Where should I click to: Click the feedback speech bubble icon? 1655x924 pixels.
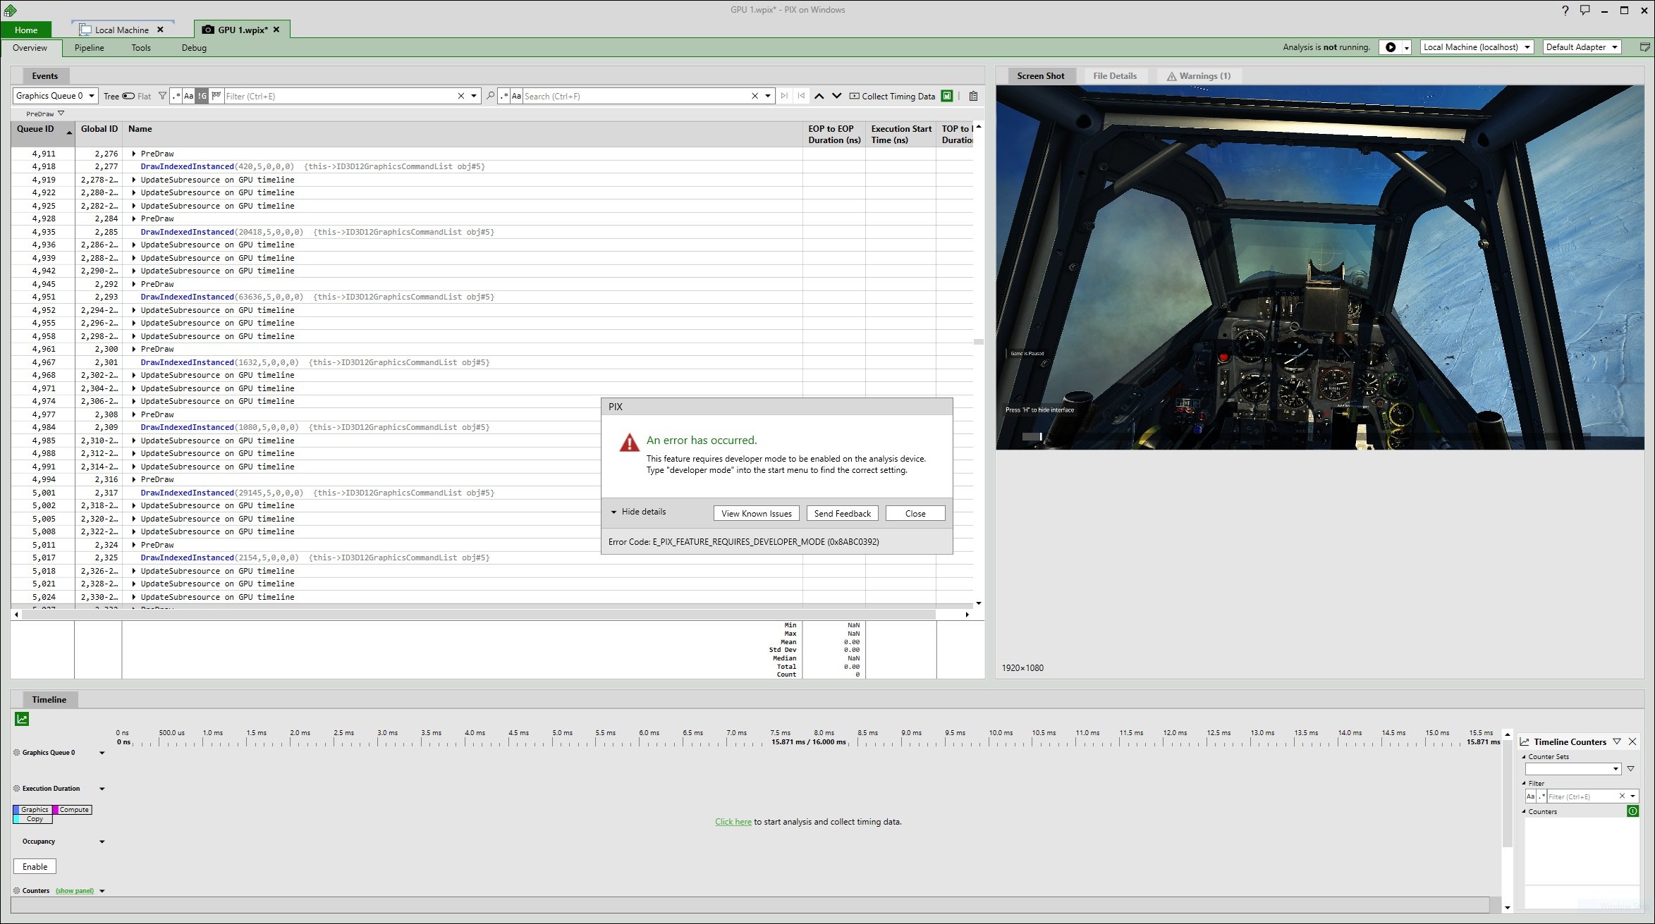[x=1584, y=10]
